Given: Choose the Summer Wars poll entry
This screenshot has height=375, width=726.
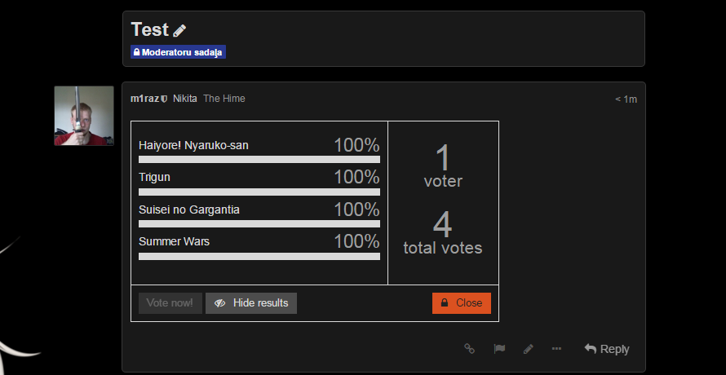Looking at the screenshot, I should [x=175, y=241].
